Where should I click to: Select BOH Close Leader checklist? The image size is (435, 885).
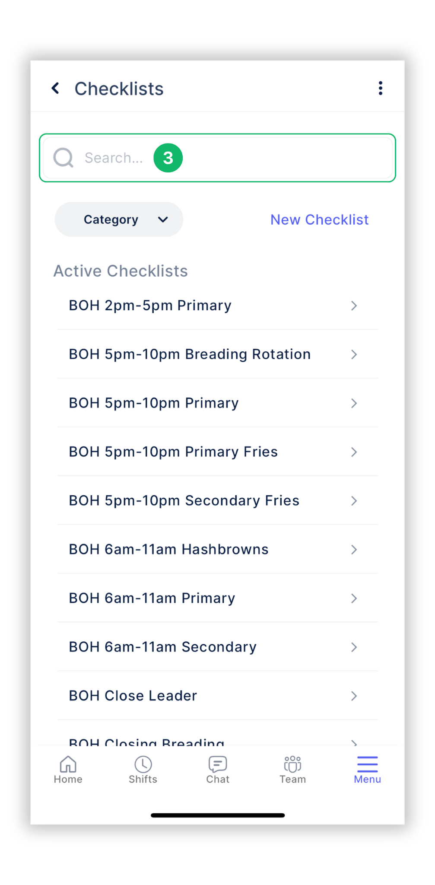point(133,696)
